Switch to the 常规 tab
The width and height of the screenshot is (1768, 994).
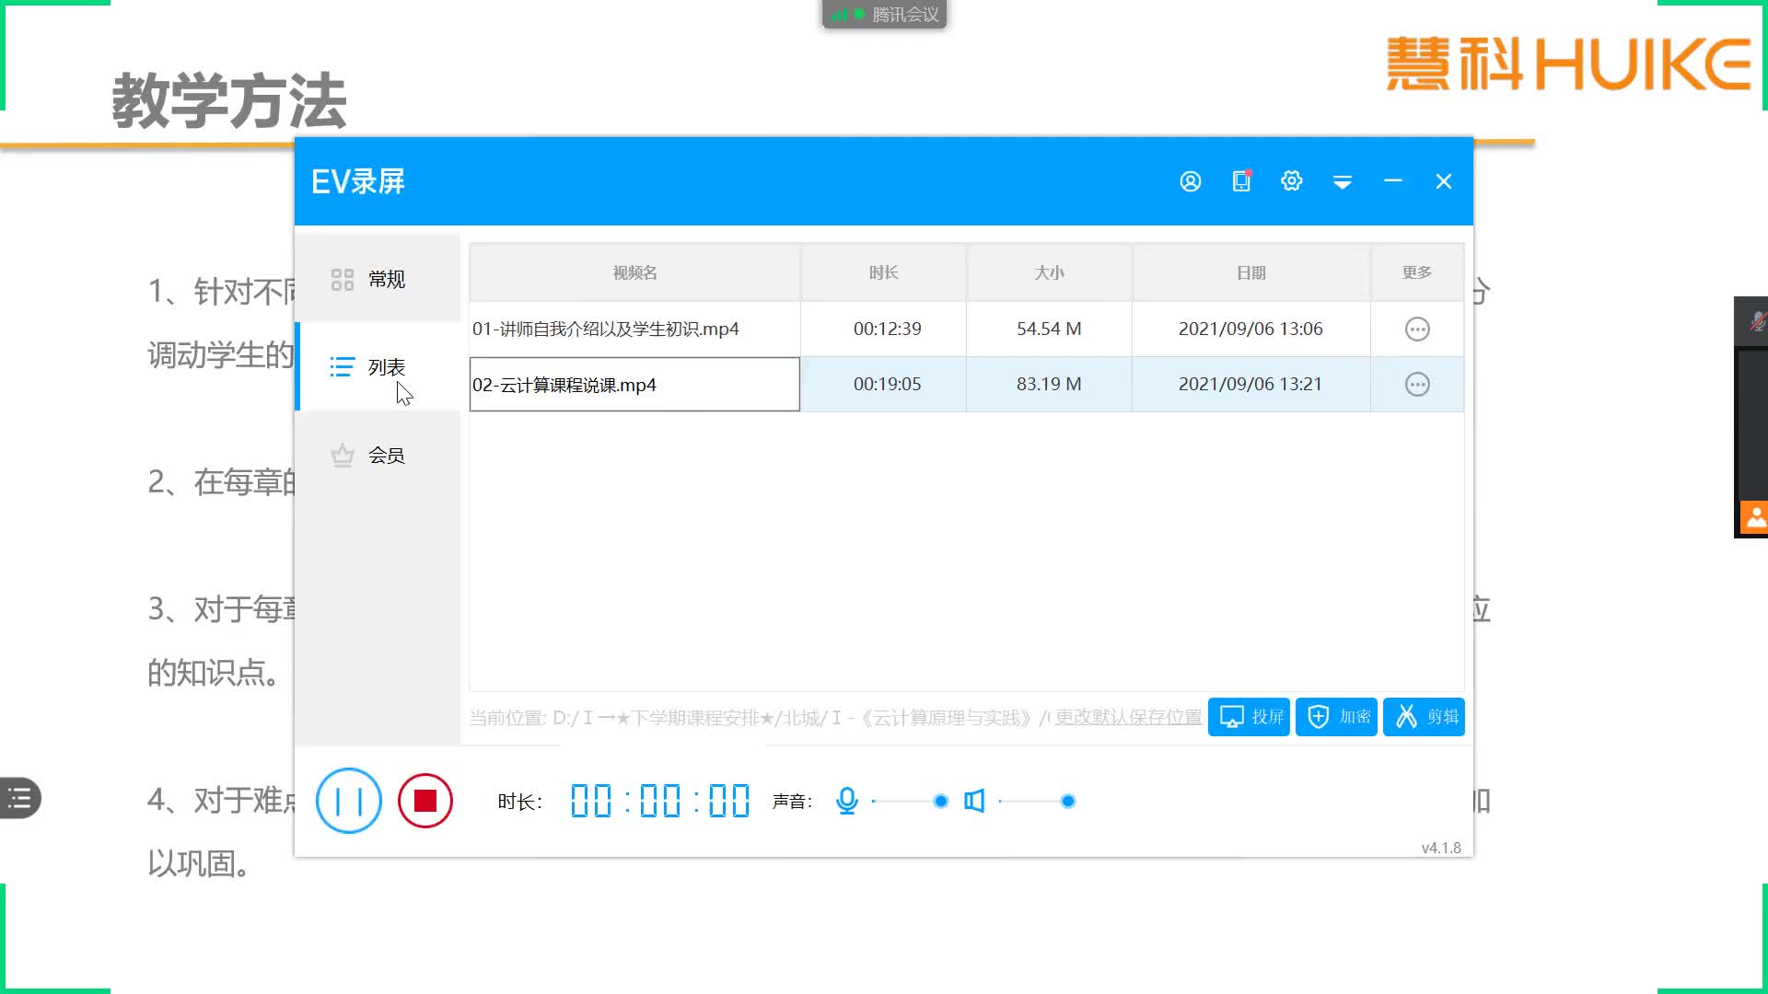378,279
